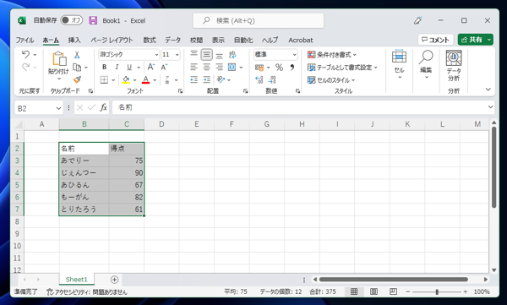
Task: Click the insert function fx icon
Action: pyautogui.click(x=103, y=107)
